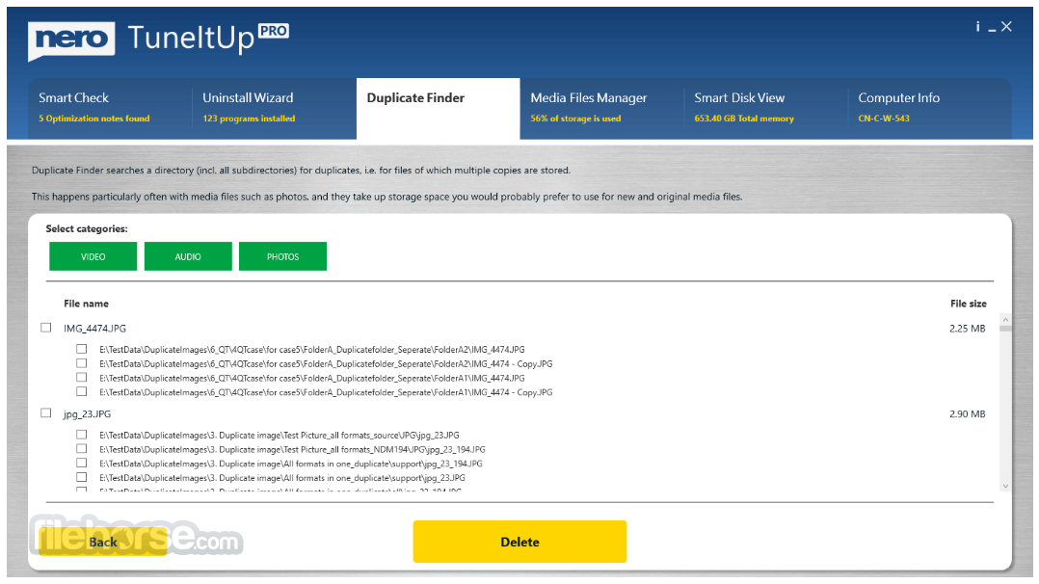Go to Media Files Manager tab
The width and height of the screenshot is (1039, 584).
click(601, 108)
